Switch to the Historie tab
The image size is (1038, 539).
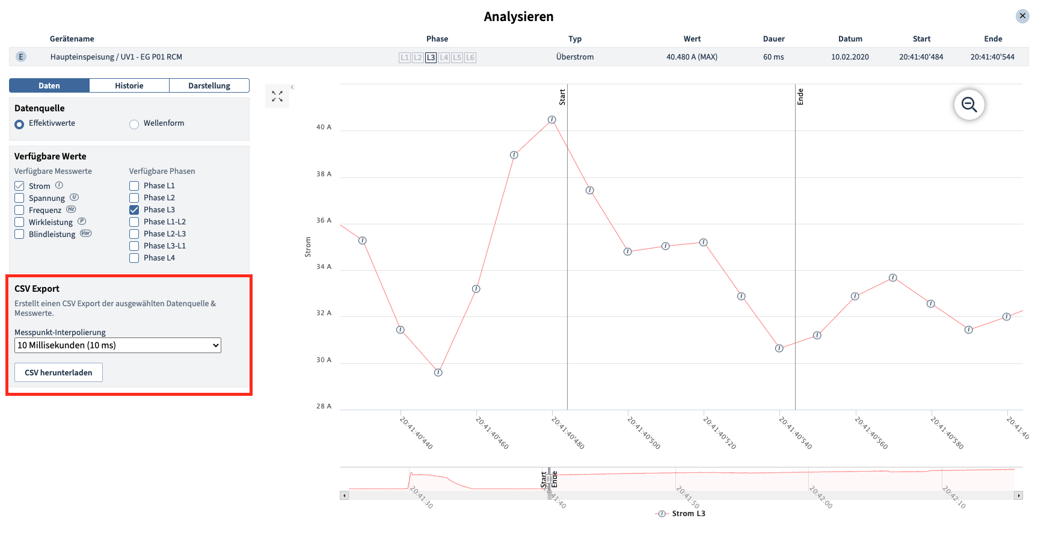(129, 85)
